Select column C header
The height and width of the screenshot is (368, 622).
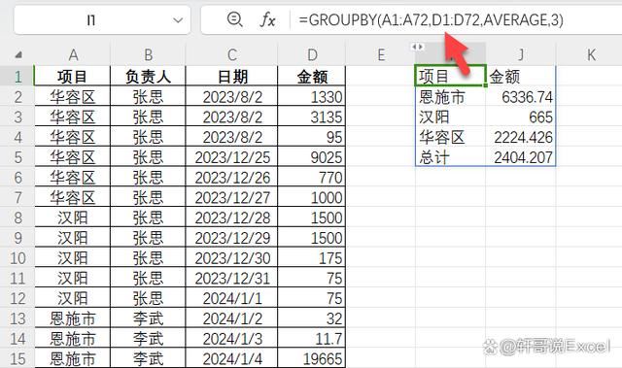coord(231,55)
